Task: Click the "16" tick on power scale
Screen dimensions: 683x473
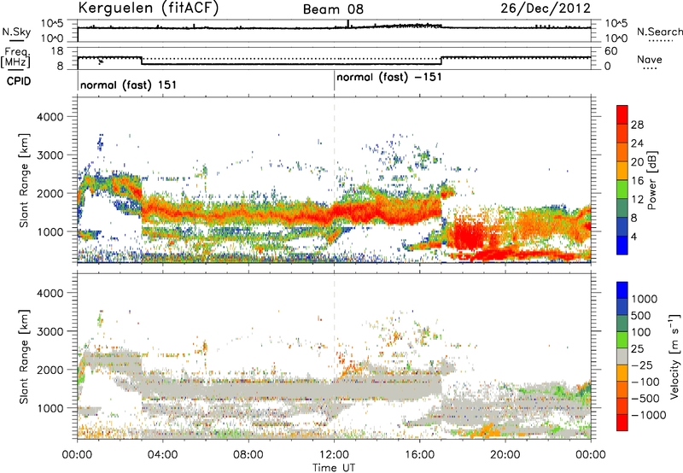Action: [x=637, y=181]
